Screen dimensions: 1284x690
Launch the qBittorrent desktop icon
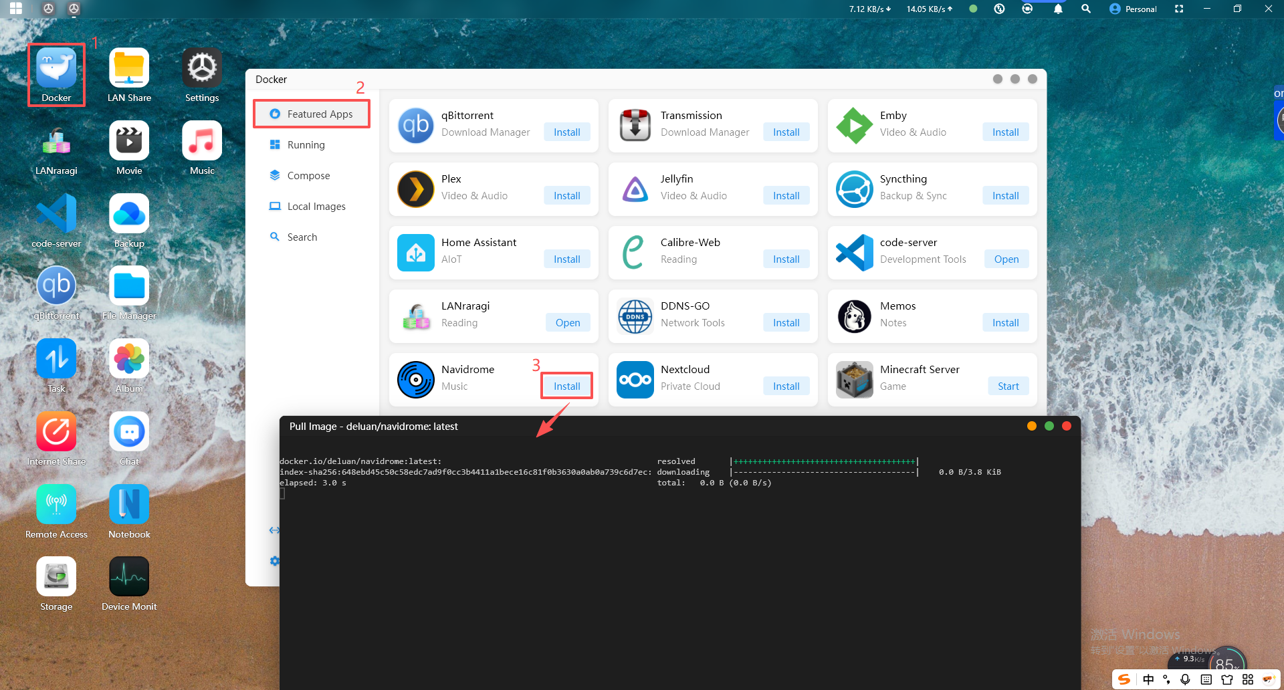point(56,286)
